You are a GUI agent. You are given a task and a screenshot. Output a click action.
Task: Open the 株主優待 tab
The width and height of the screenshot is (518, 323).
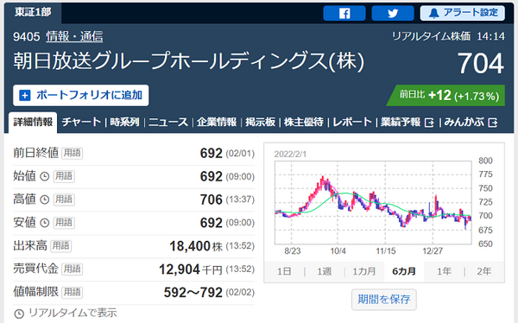point(304,123)
